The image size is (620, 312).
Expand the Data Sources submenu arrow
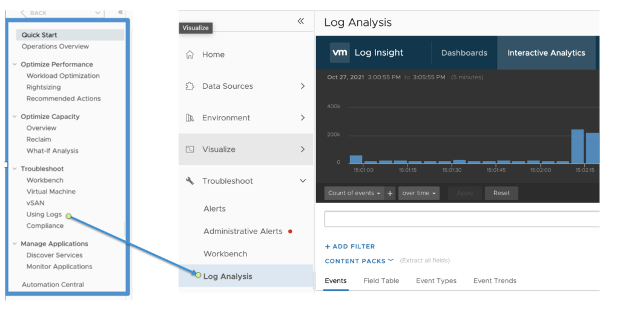(x=303, y=86)
